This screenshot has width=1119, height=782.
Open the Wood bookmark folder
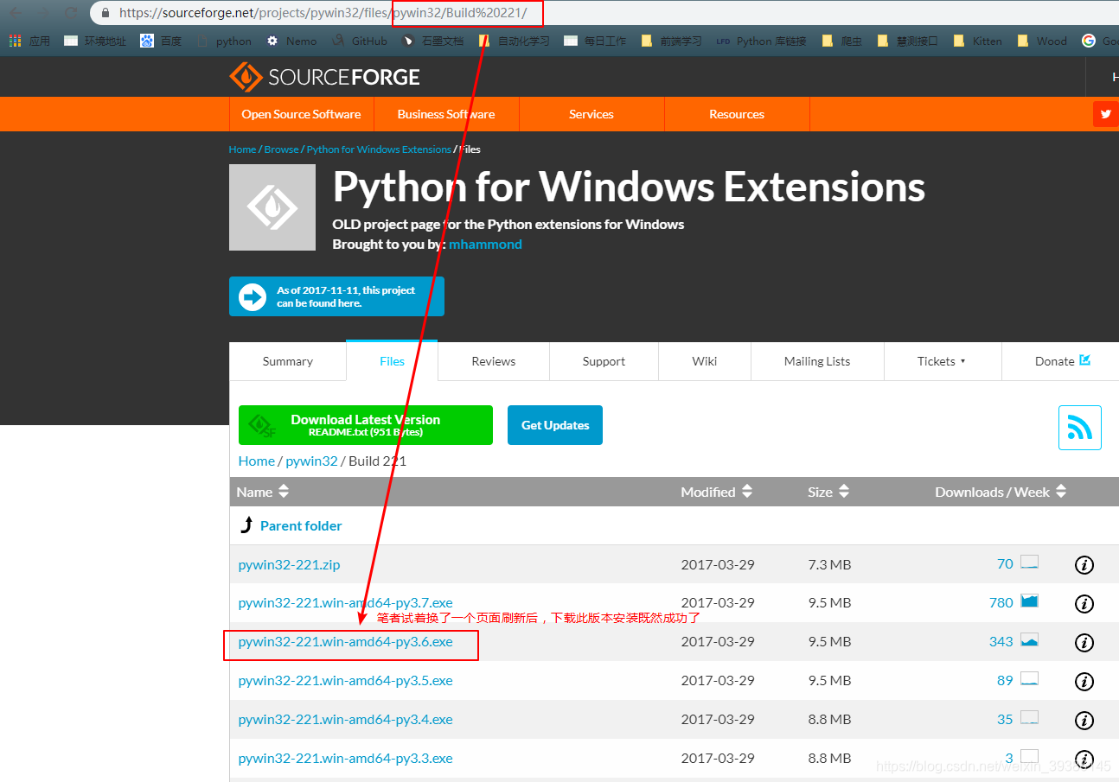(1042, 41)
